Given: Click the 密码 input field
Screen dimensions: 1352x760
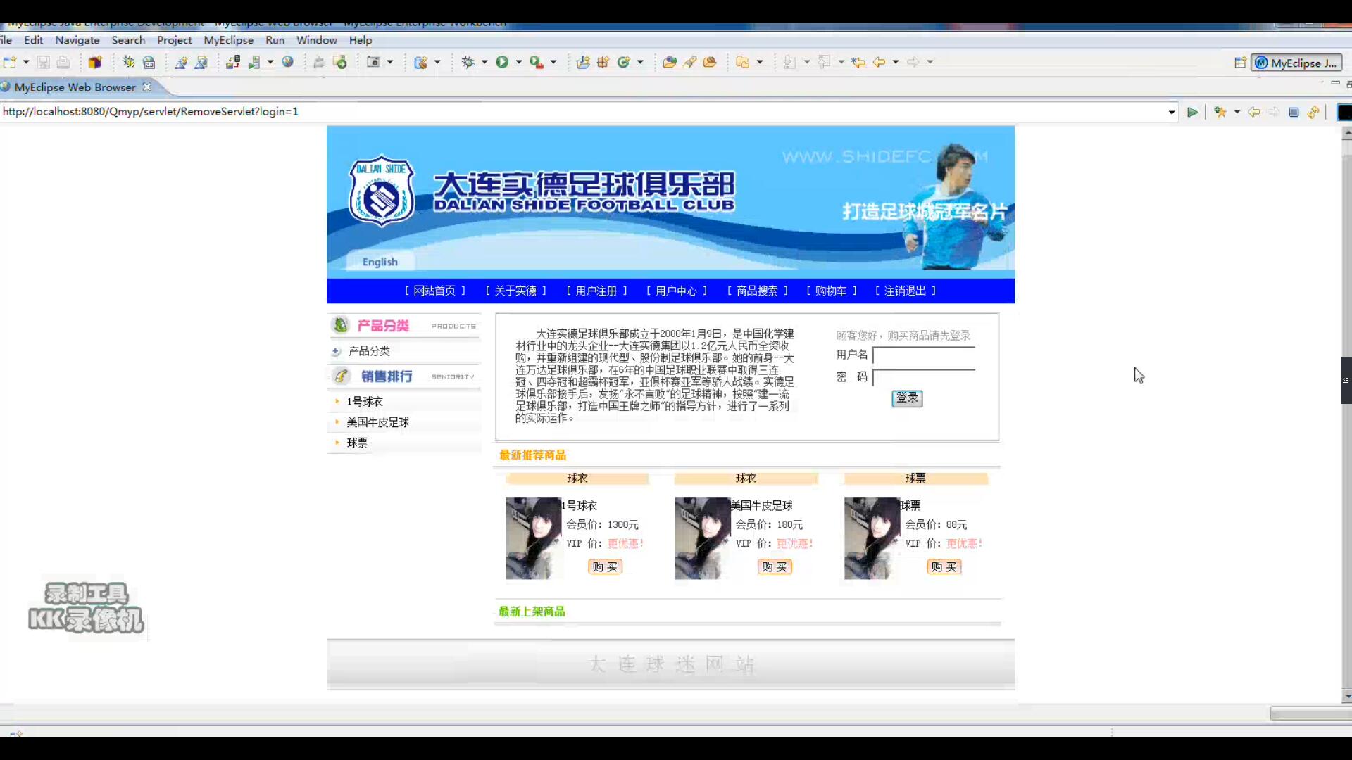Looking at the screenshot, I should pyautogui.click(x=924, y=377).
